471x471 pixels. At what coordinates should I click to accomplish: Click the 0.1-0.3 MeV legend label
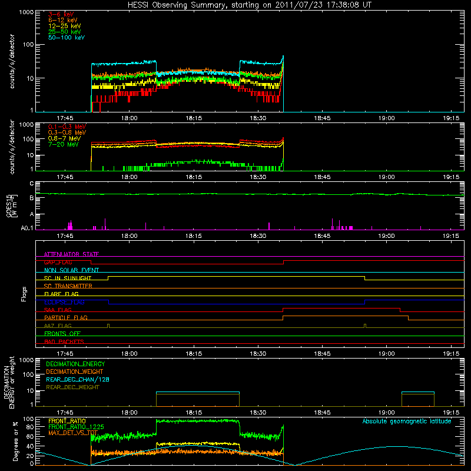point(67,127)
